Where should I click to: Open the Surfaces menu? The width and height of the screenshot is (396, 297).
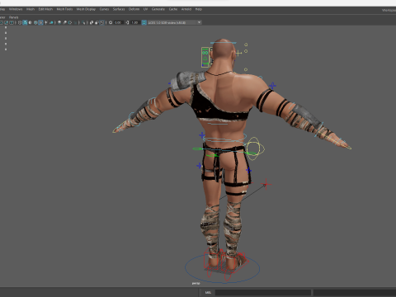(119, 9)
